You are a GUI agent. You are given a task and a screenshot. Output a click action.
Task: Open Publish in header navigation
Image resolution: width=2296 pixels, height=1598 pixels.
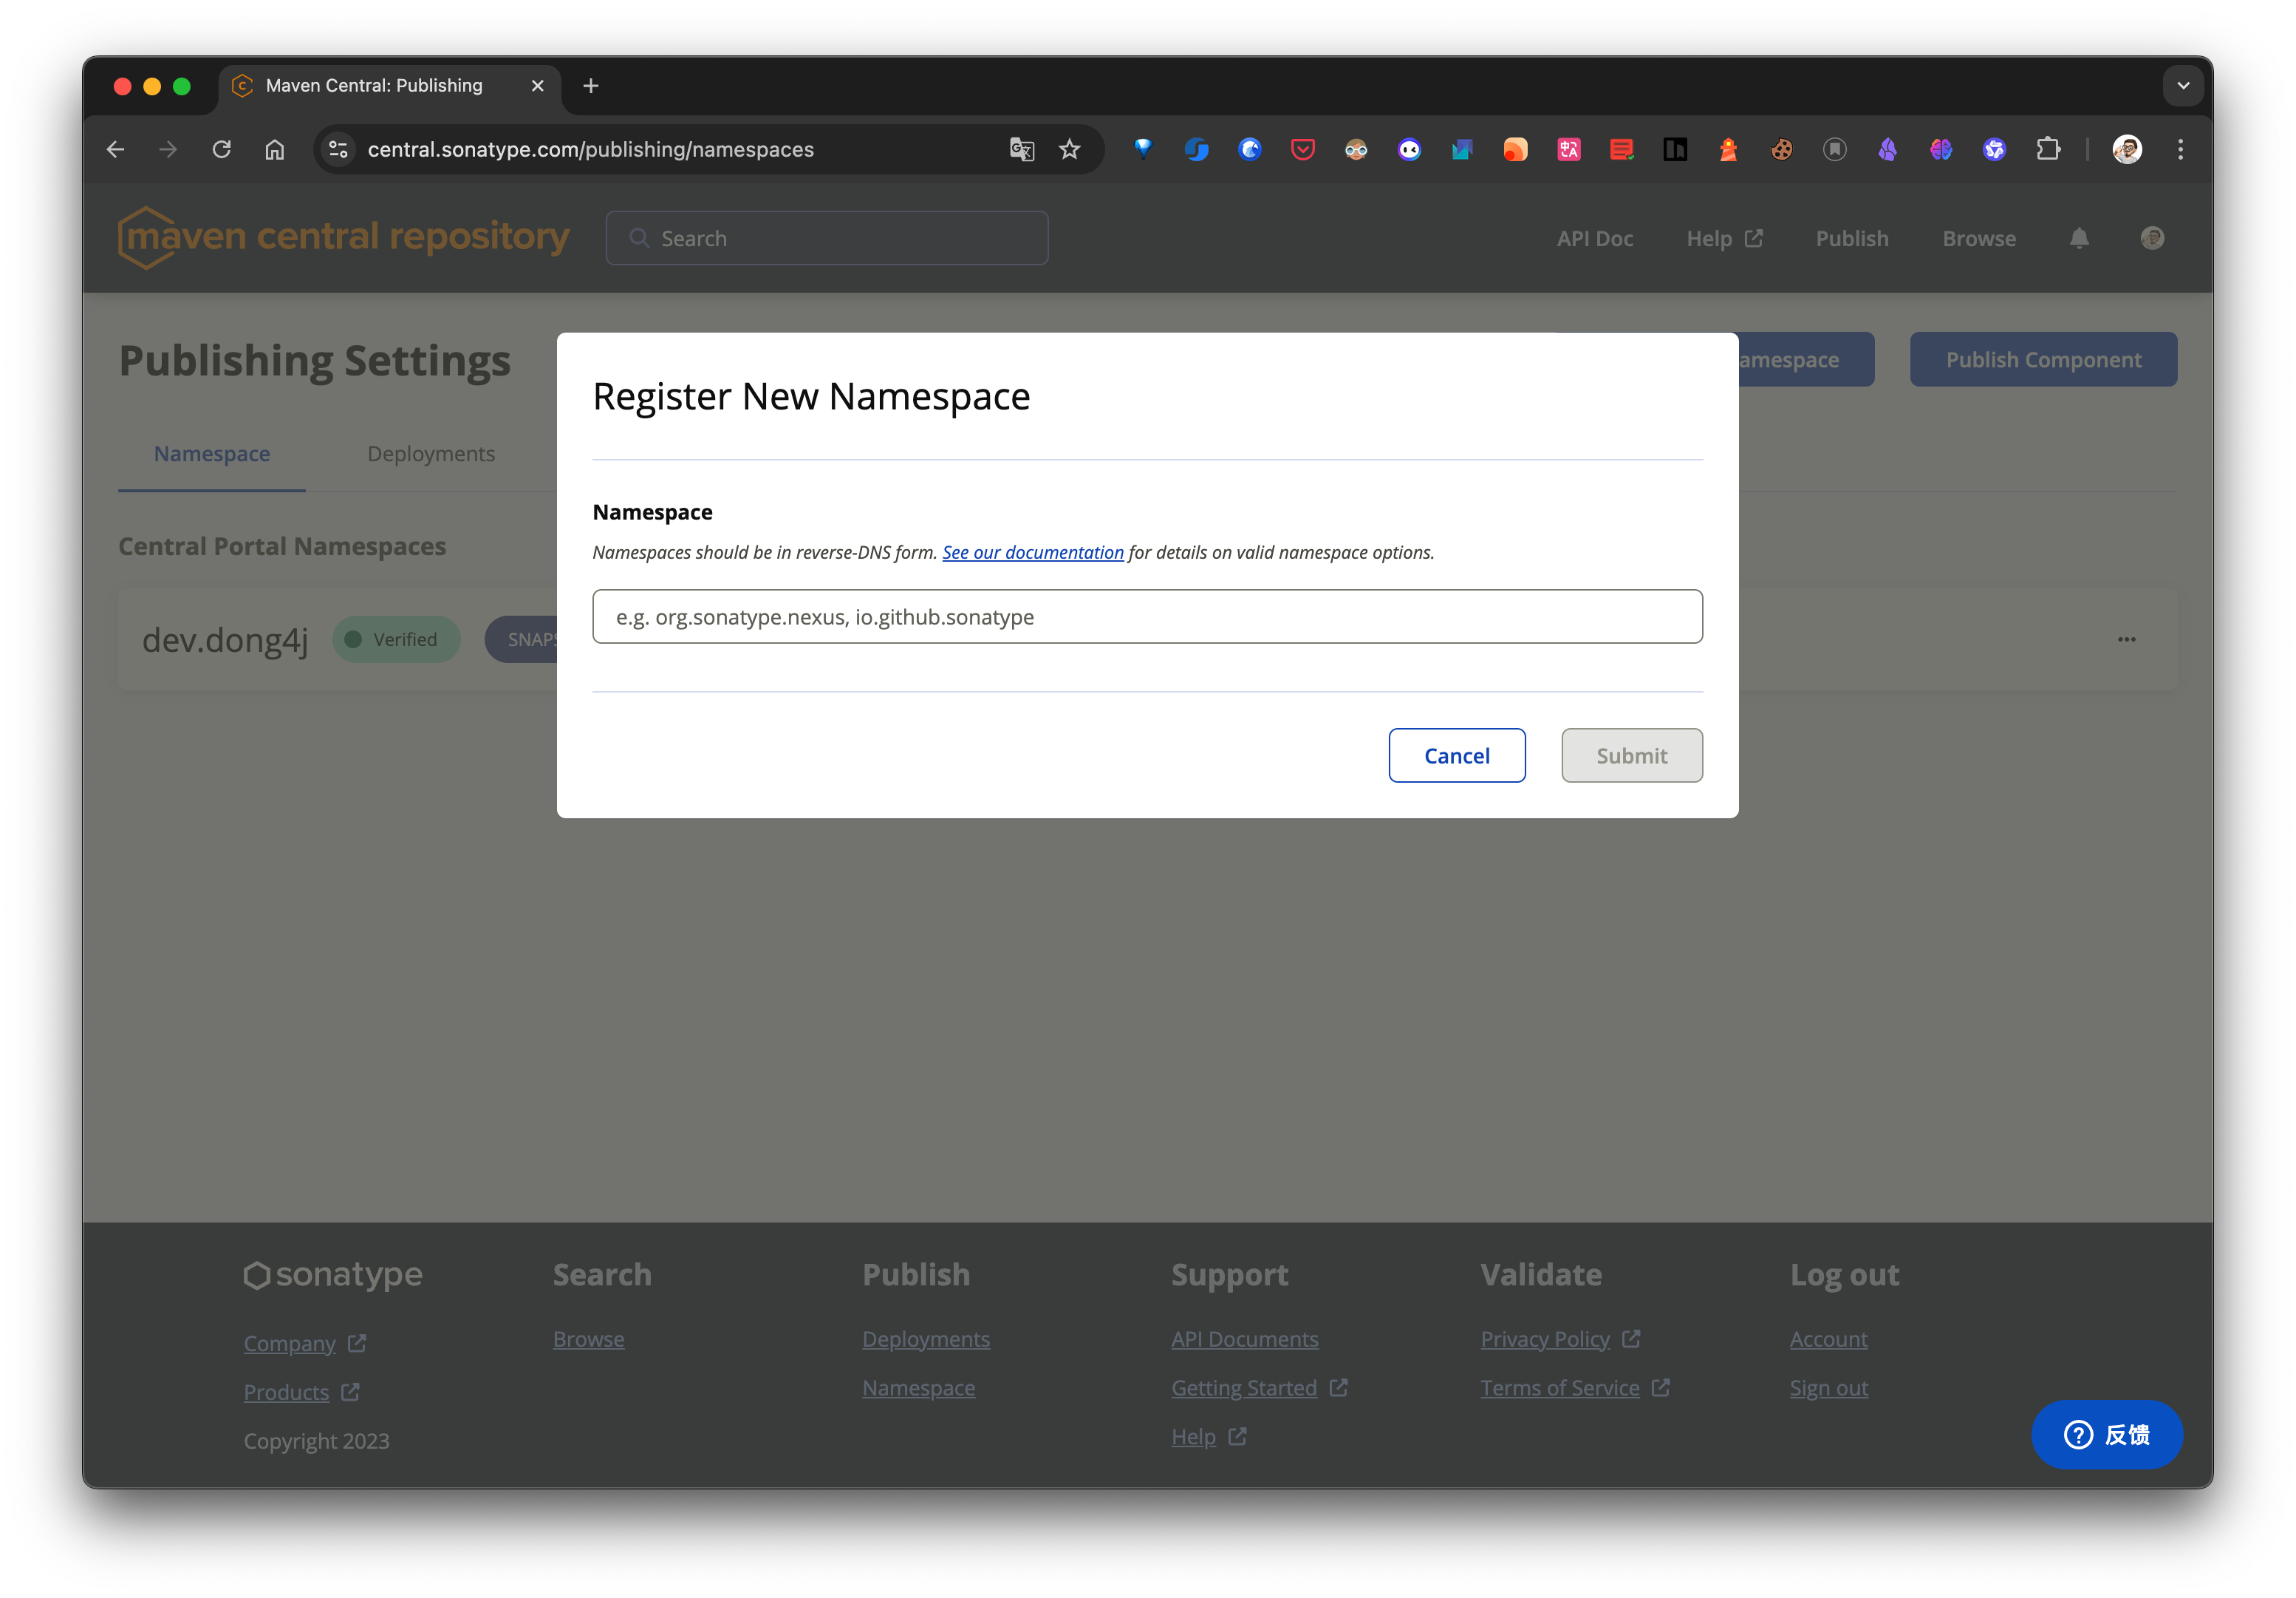tap(1852, 238)
